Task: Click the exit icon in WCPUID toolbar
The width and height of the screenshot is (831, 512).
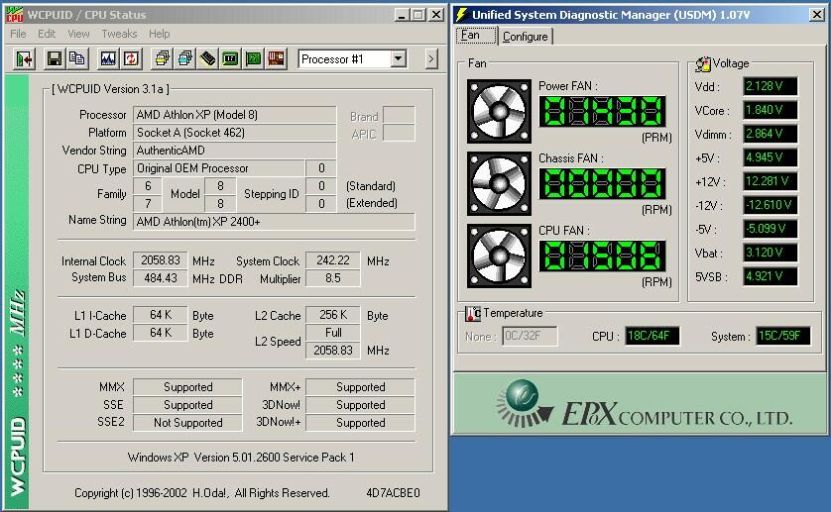Action: [x=25, y=58]
